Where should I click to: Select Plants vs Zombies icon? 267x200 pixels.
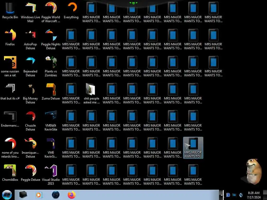[51, 67]
